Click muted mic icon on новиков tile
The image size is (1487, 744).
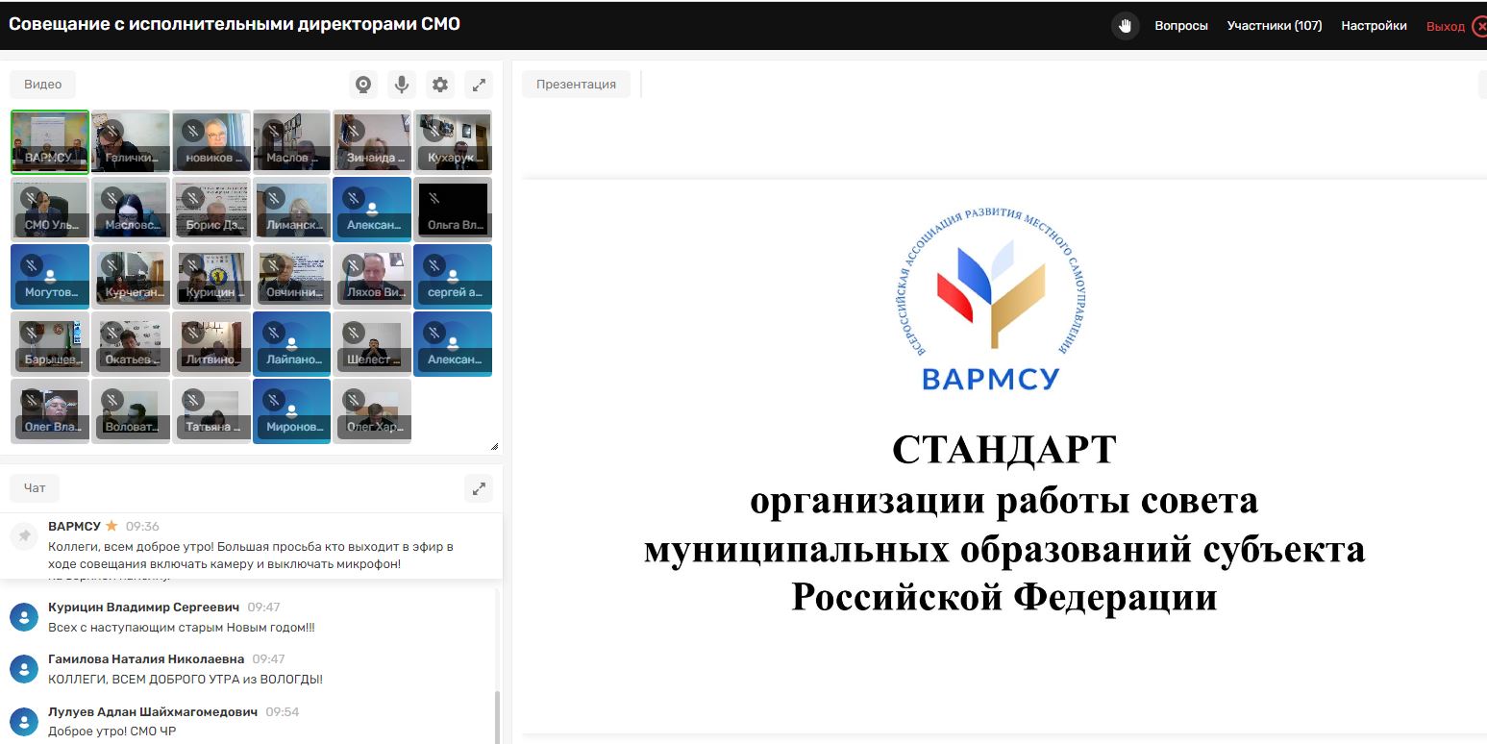[193, 131]
